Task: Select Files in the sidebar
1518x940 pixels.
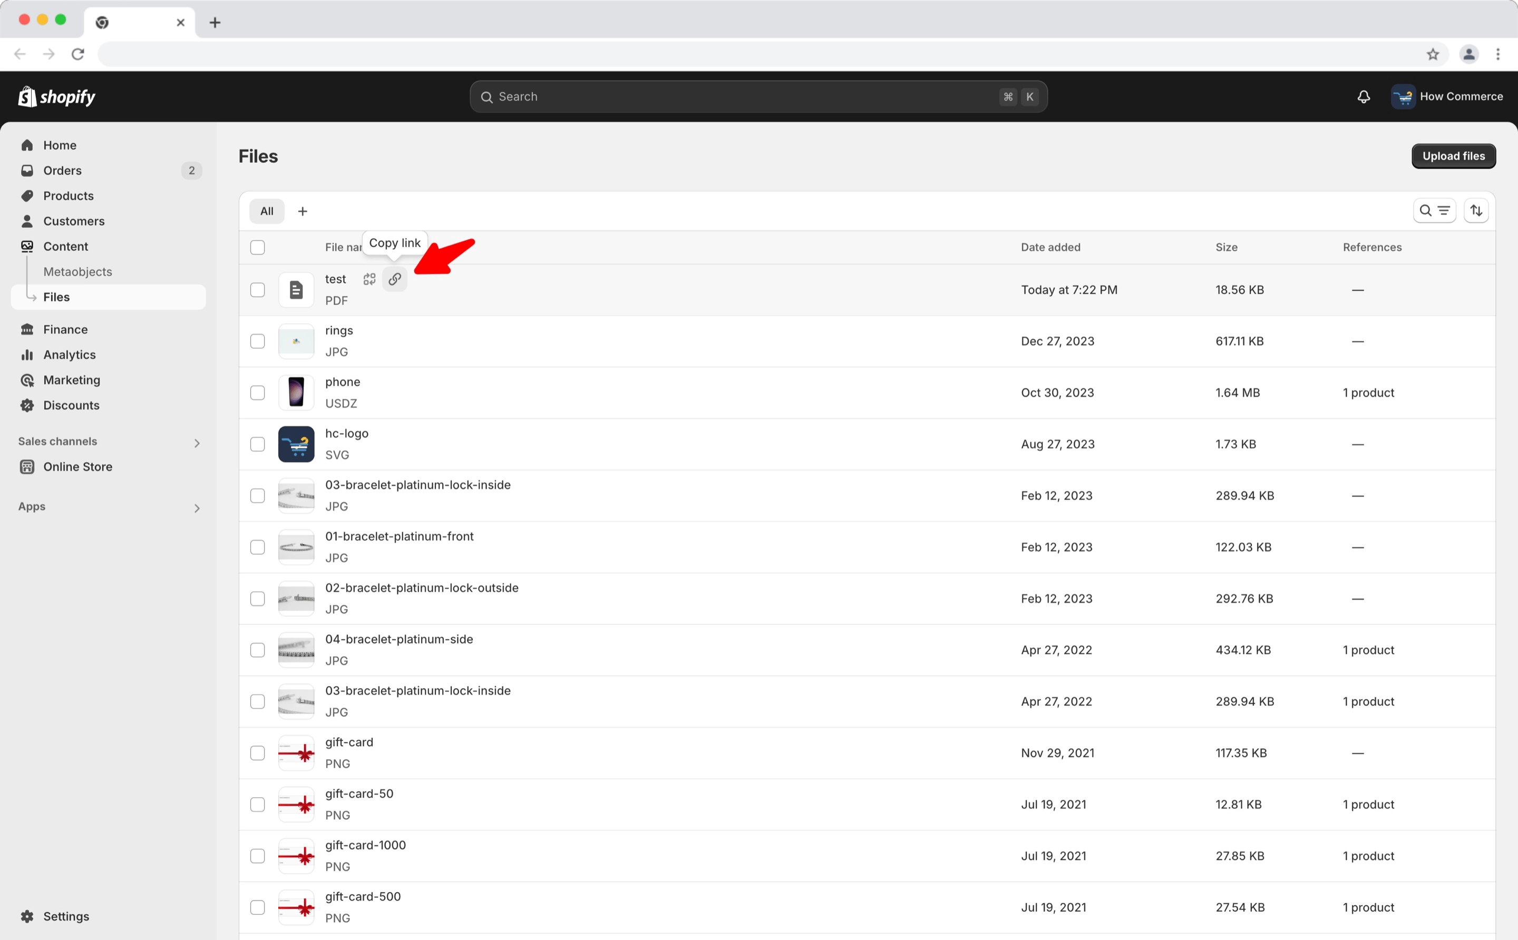Action: [x=108, y=297]
